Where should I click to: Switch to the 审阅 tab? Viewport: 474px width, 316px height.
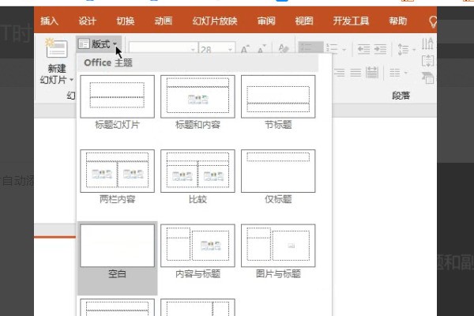(x=266, y=21)
